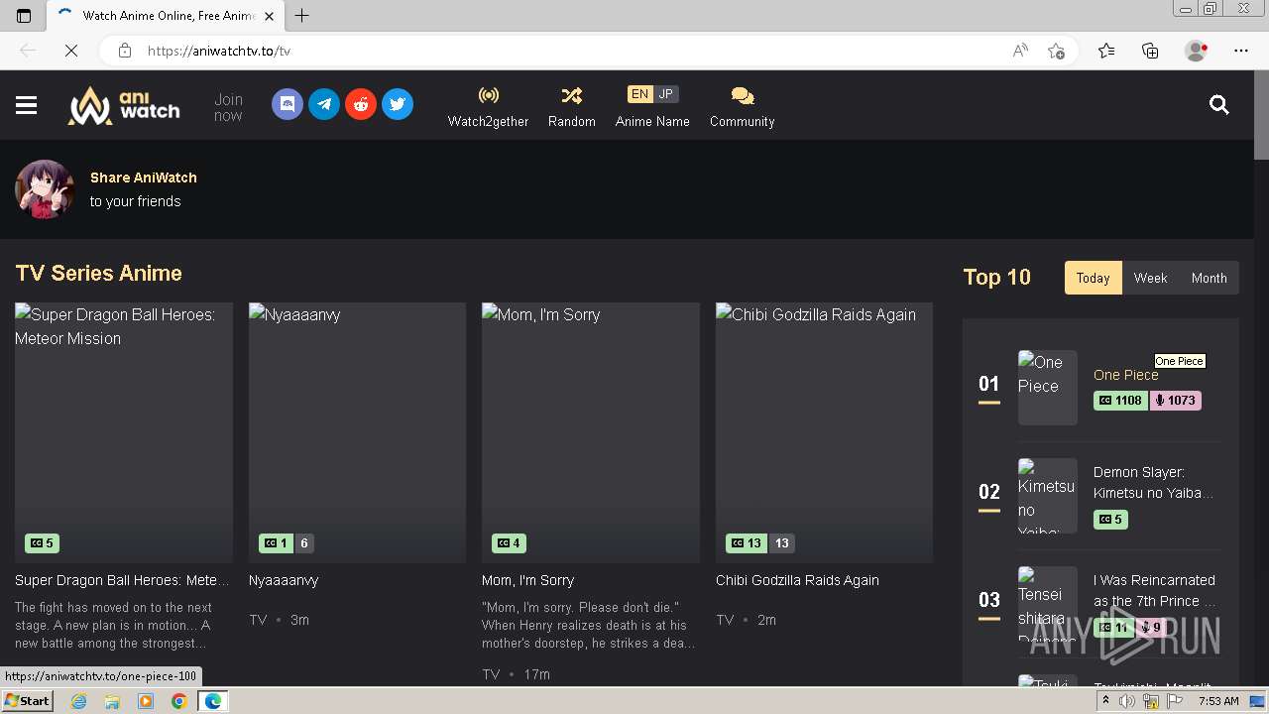
Task: Click the TV Series Anime heading
Action: pyautogui.click(x=98, y=273)
